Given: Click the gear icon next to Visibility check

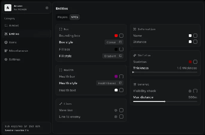Looking at the screenshot, I should click(190, 91).
